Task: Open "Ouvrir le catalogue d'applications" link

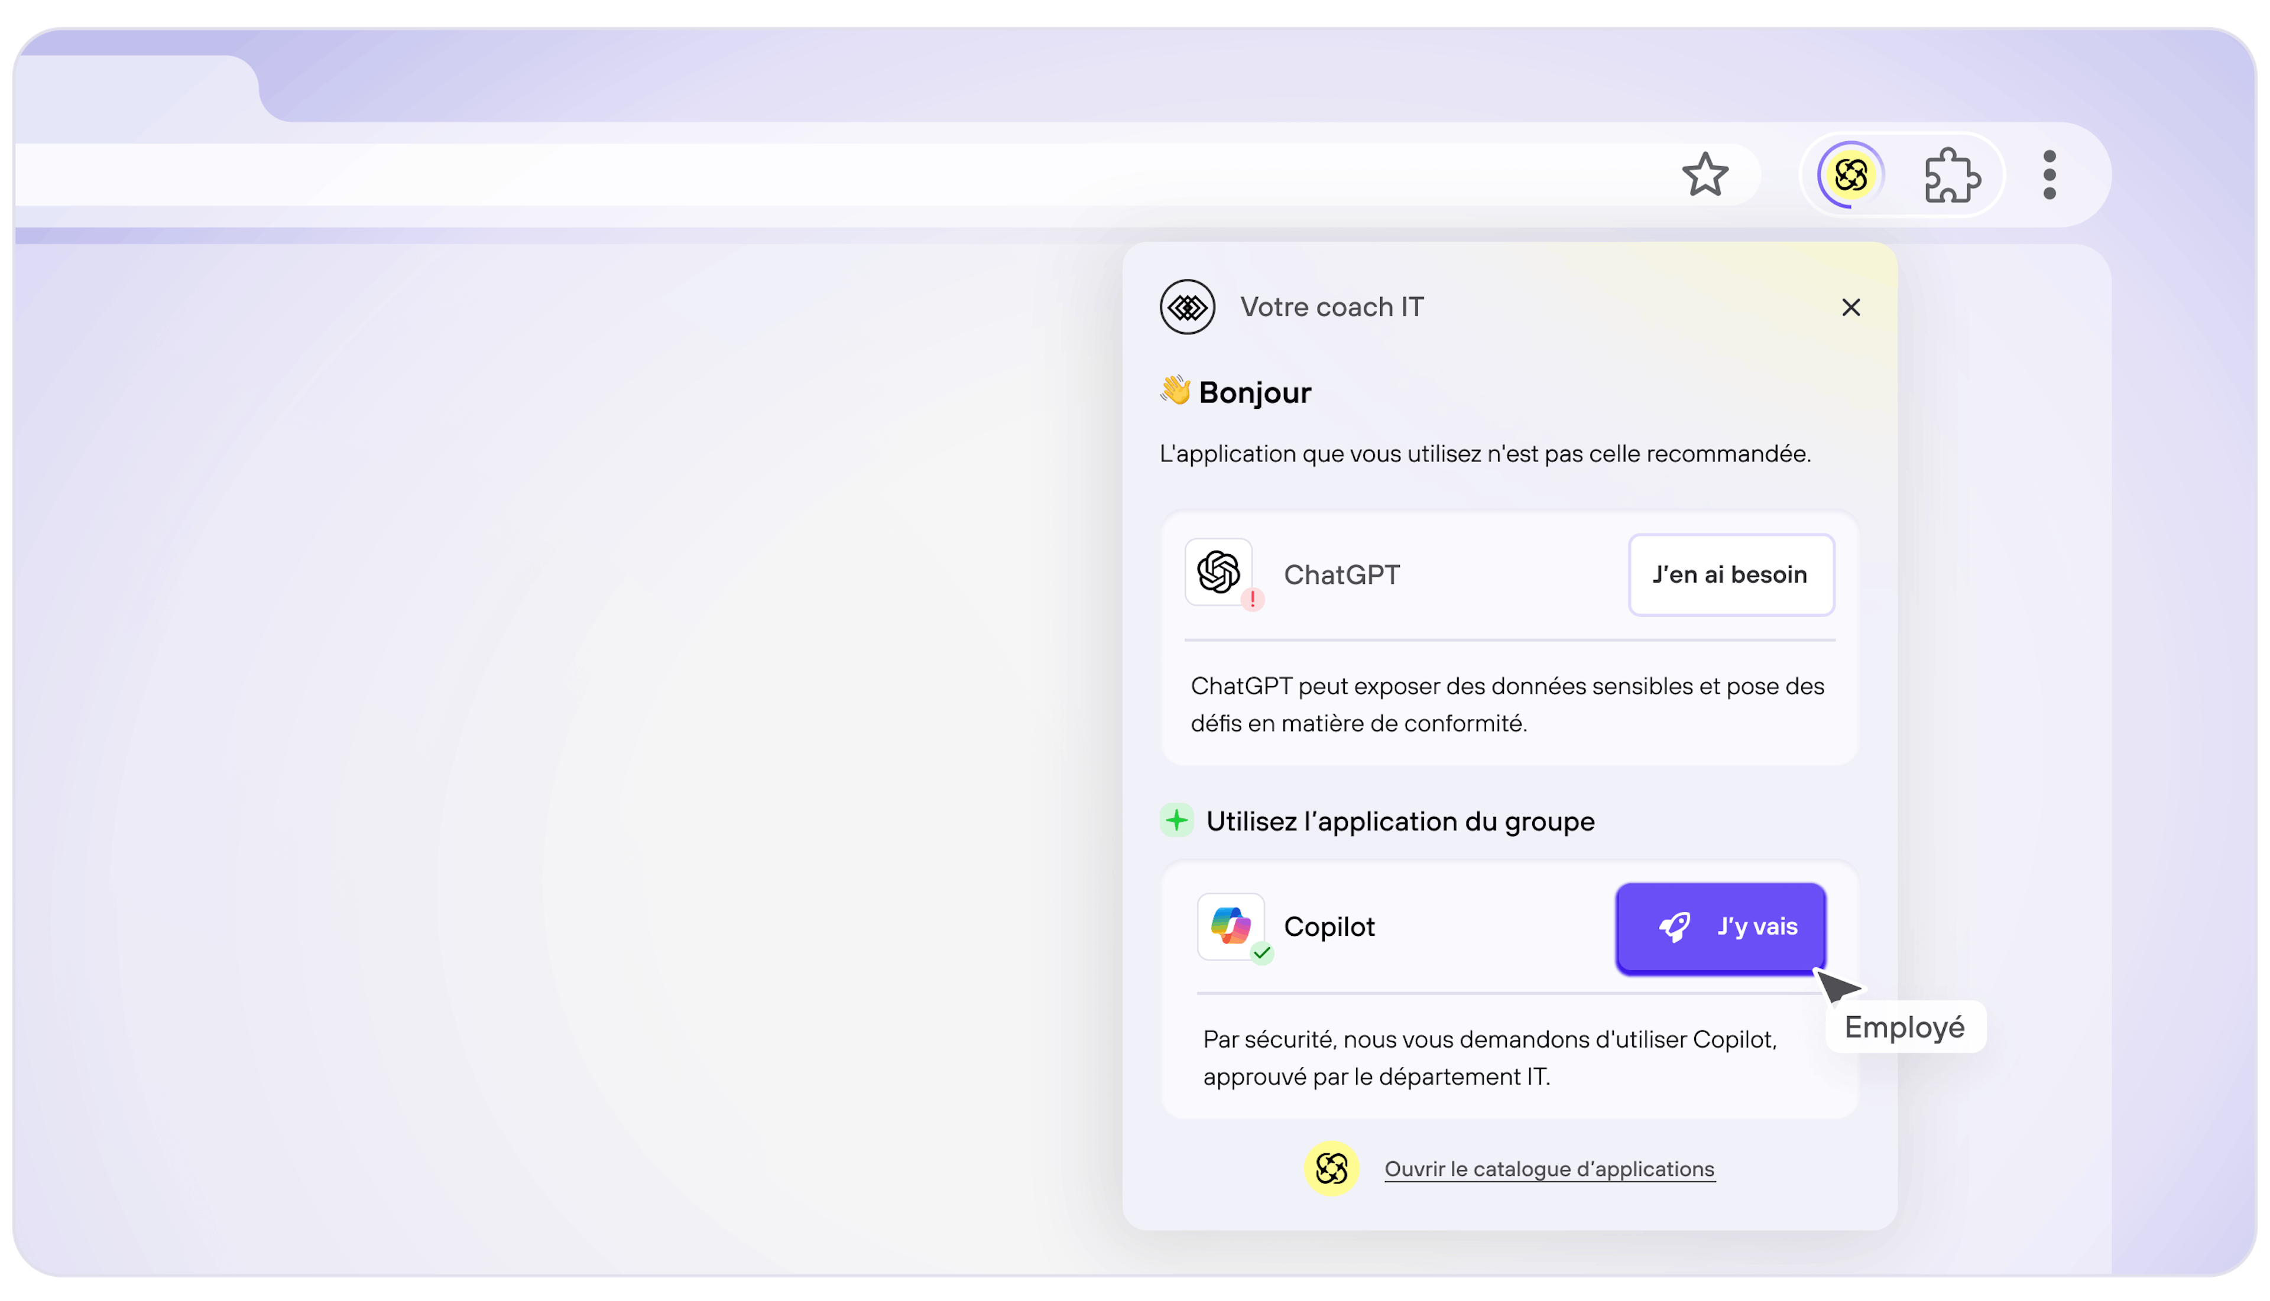Action: click(1549, 1169)
